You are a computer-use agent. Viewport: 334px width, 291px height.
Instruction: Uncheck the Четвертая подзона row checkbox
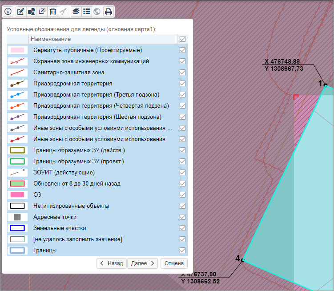pos(182,106)
